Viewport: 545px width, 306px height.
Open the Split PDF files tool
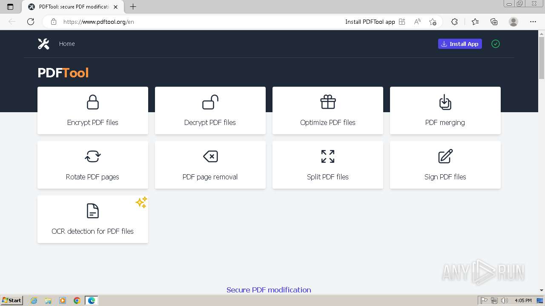(x=328, y=165)
